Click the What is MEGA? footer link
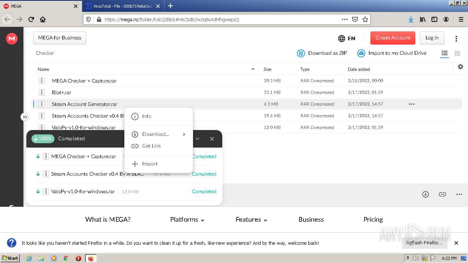This screenshot has width=468, height=263. pyautogui.click(x=108, y=220)
